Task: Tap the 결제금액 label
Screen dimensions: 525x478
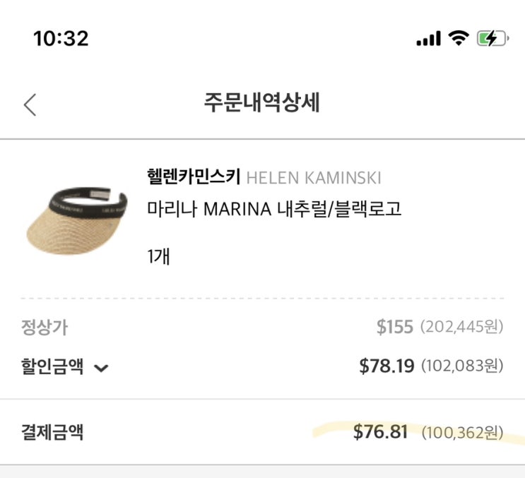Action: pyautogui.click(x=52, y=432)
